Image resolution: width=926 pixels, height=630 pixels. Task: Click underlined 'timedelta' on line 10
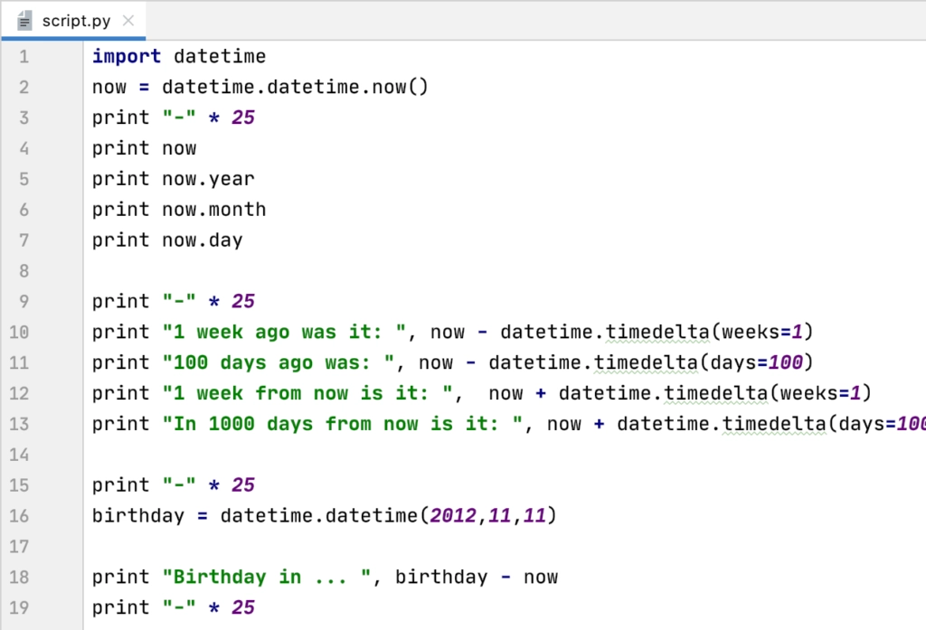pos(657,333)
